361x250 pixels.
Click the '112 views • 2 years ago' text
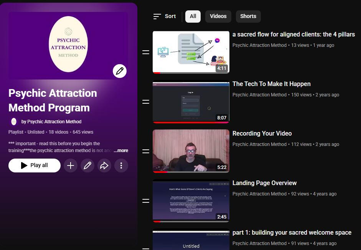(315, 144)
